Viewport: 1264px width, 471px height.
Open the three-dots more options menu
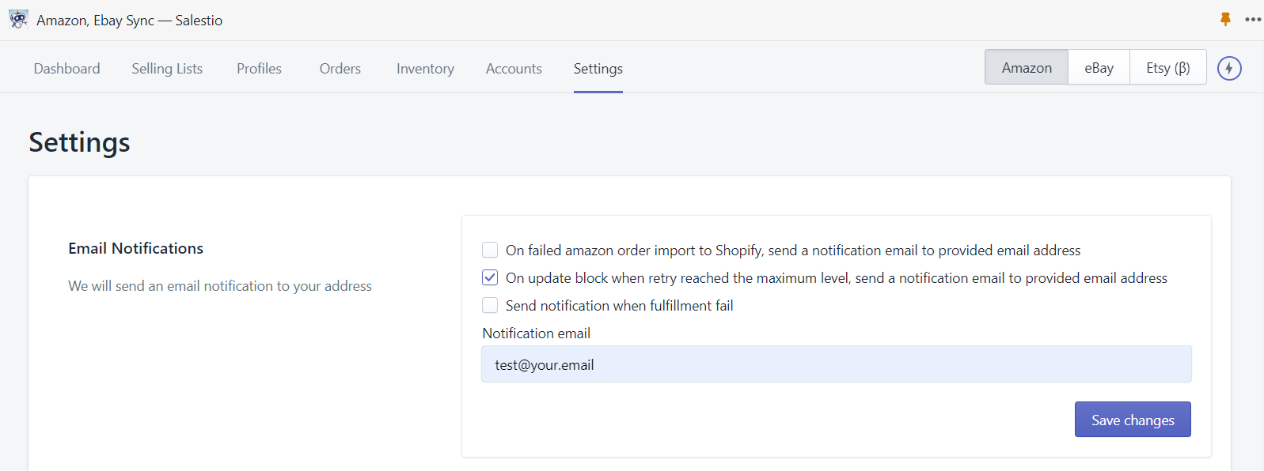click(x=1253, y=20)
